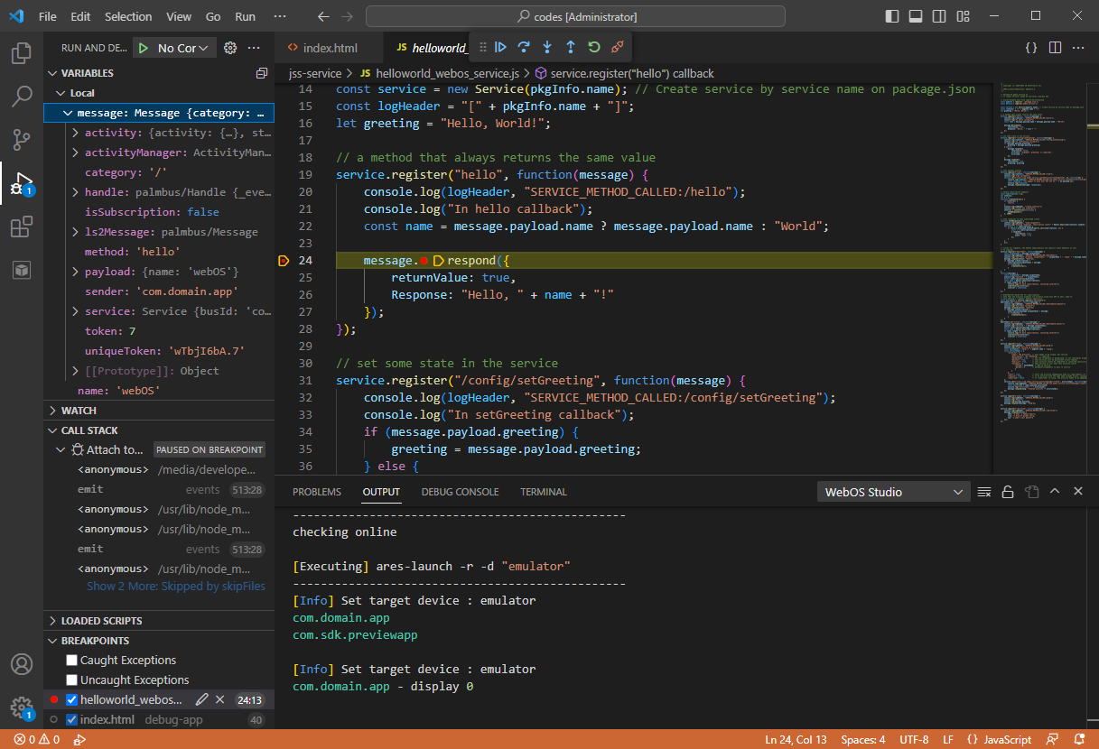Disconnect the debugger session

(x=617, y=47)
